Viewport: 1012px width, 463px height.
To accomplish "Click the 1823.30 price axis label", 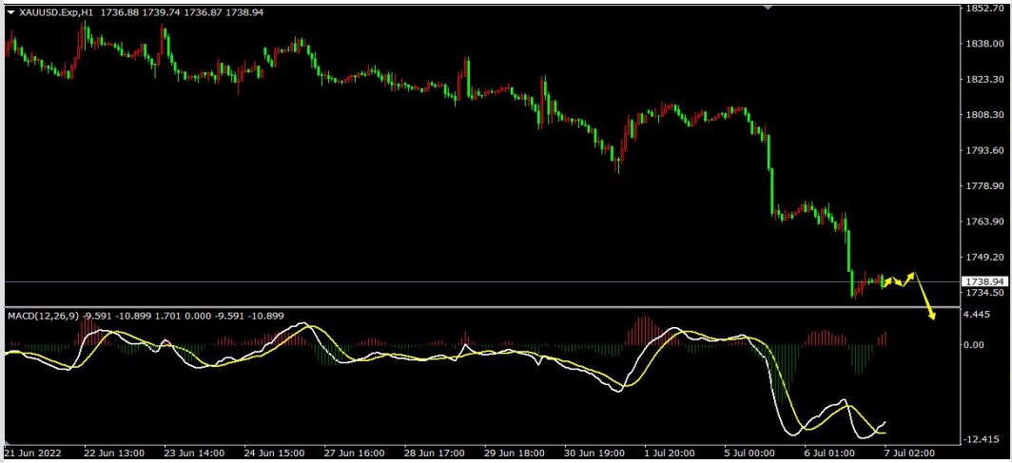I will 984,79.
